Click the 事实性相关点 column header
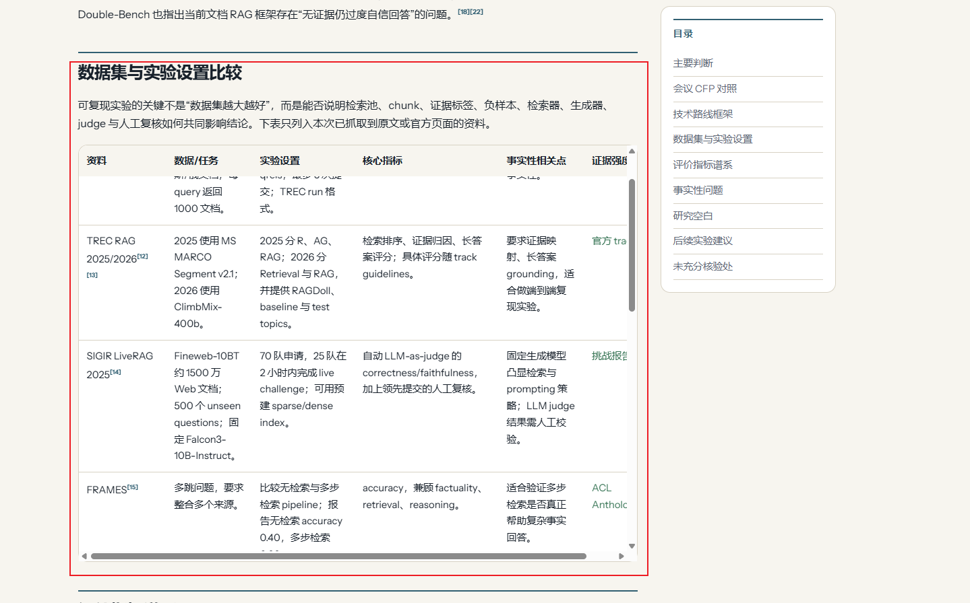 537,161
